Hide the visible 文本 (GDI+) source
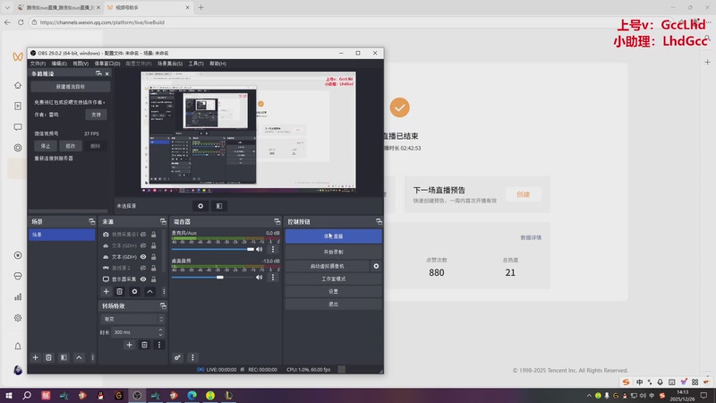The height and width of the screenshot is (403, 716). (x=143, y=257)
